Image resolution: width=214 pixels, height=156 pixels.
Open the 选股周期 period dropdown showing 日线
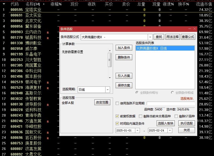(x=107, y=90)
